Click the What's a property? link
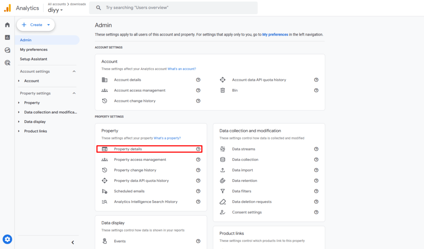 click(167, 138)
